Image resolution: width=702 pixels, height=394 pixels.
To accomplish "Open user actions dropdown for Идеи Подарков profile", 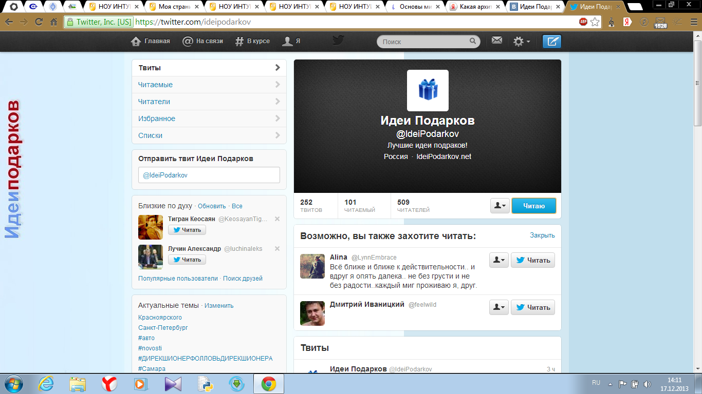I will (x=500, y=206).
